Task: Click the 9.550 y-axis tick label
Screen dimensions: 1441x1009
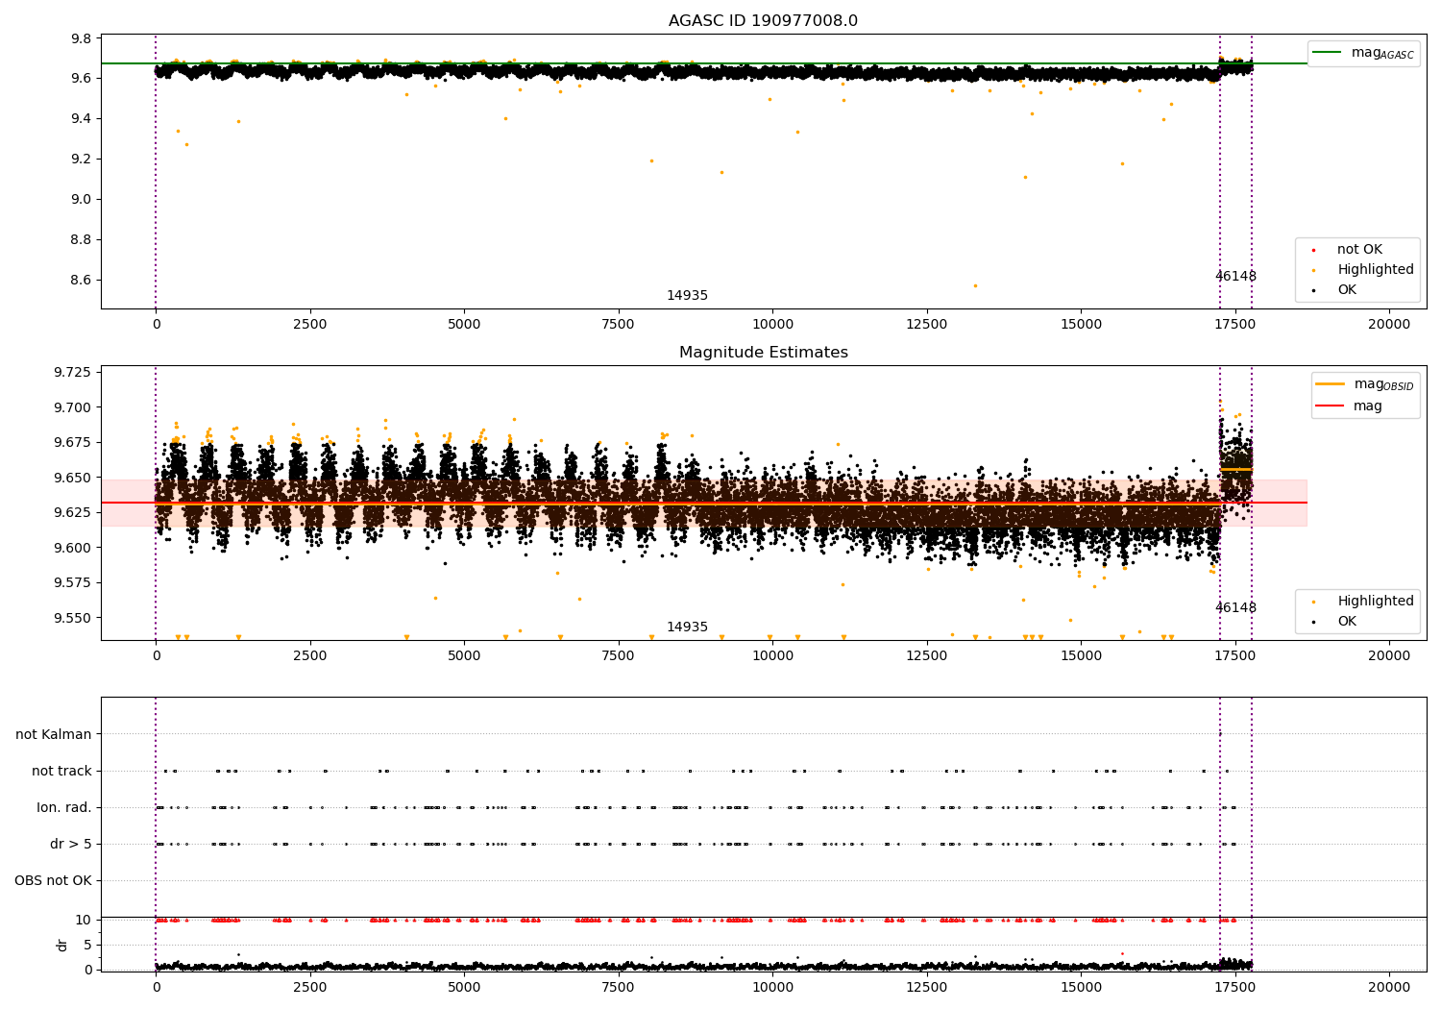Action: [x=73, y=618]
